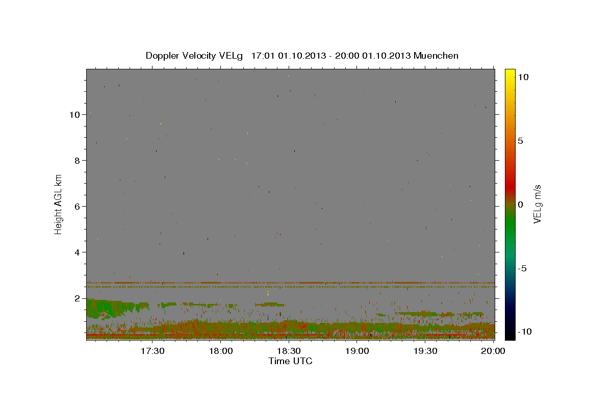The height and width of the screenshot is (408, 612).
Task: Click the colorbar tick label -10
Action: [x=525, y=331]
